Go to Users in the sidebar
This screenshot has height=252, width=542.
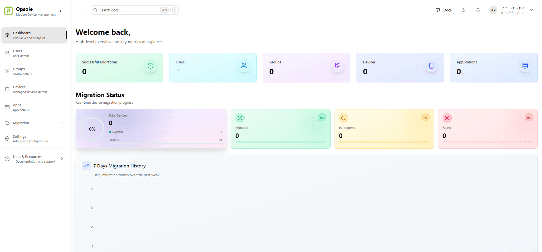(34, 53)
